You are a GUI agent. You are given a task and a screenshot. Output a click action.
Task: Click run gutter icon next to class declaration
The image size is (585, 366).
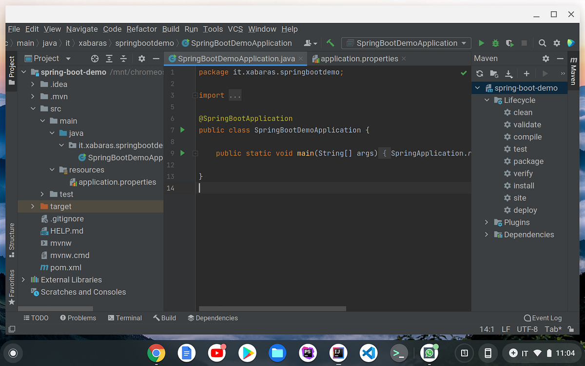(x=182, y=130)
